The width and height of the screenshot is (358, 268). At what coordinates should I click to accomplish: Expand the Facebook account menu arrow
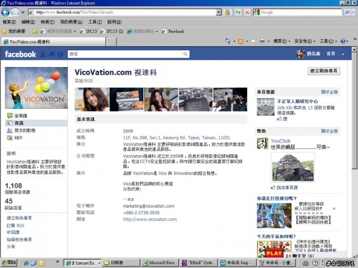[x=343, y=54]
